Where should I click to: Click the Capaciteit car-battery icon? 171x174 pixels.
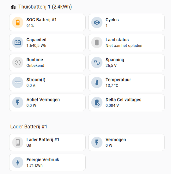tap(18, 42)
